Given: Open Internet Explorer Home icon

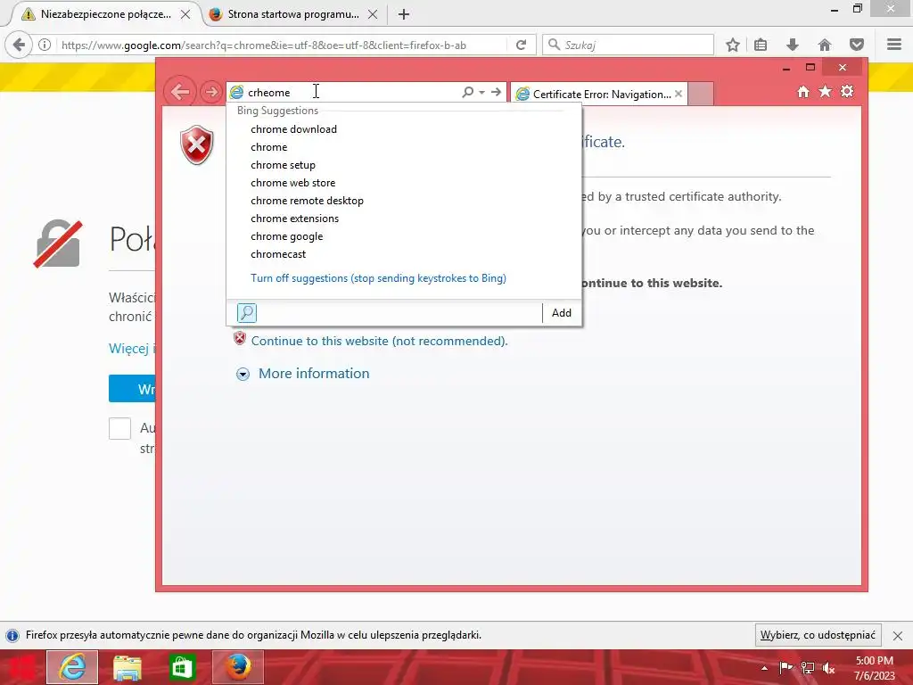Looking at the screenshot, I should [x=803, y=92].
